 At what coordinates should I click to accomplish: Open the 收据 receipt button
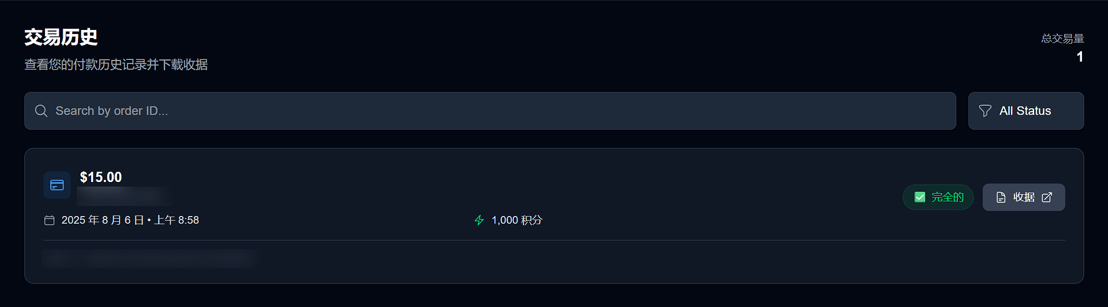[x=1023, y=198]
